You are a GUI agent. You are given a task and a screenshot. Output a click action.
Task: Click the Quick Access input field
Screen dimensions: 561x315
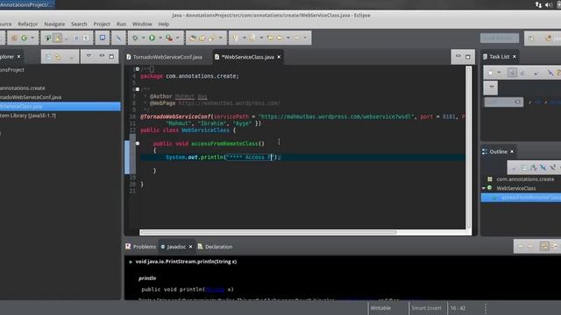(x=500, y=38)
